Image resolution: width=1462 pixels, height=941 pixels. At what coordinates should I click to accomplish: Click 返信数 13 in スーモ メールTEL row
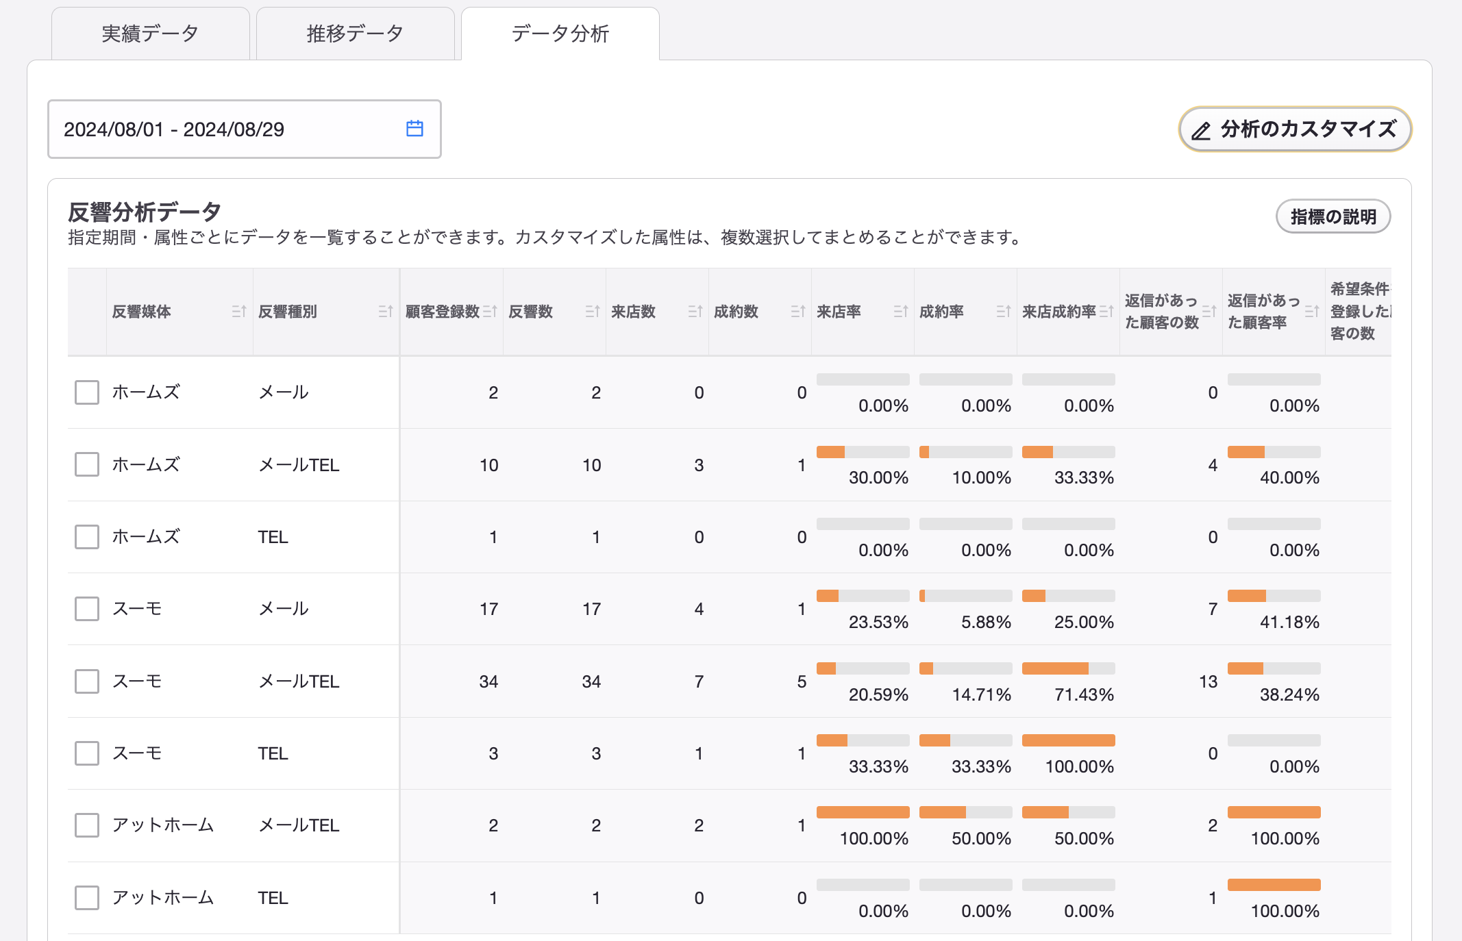tap(1209, 681)
